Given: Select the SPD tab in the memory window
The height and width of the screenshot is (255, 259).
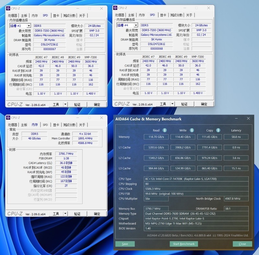Looking at the screenshot, I should (x=45, y=124).
